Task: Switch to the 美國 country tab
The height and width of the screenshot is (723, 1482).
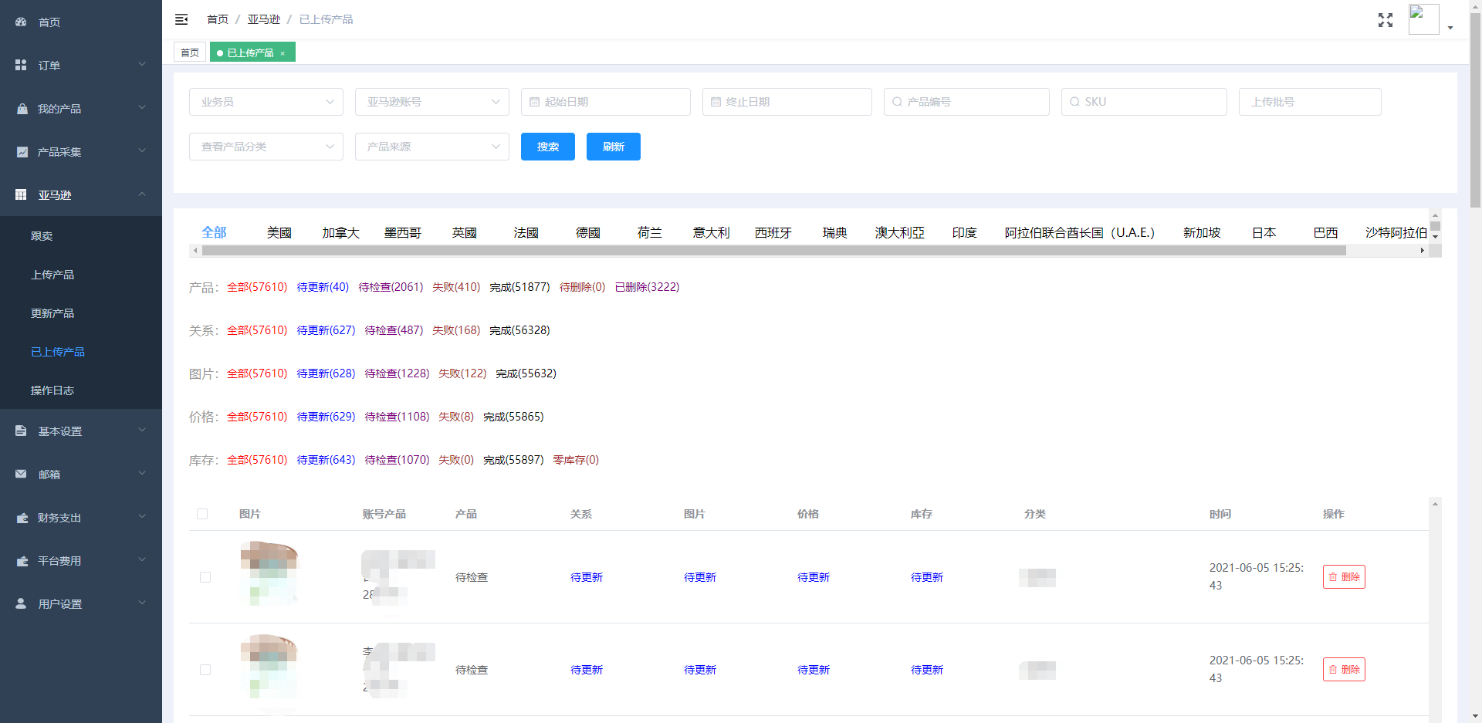Action: tap(279, 232)
